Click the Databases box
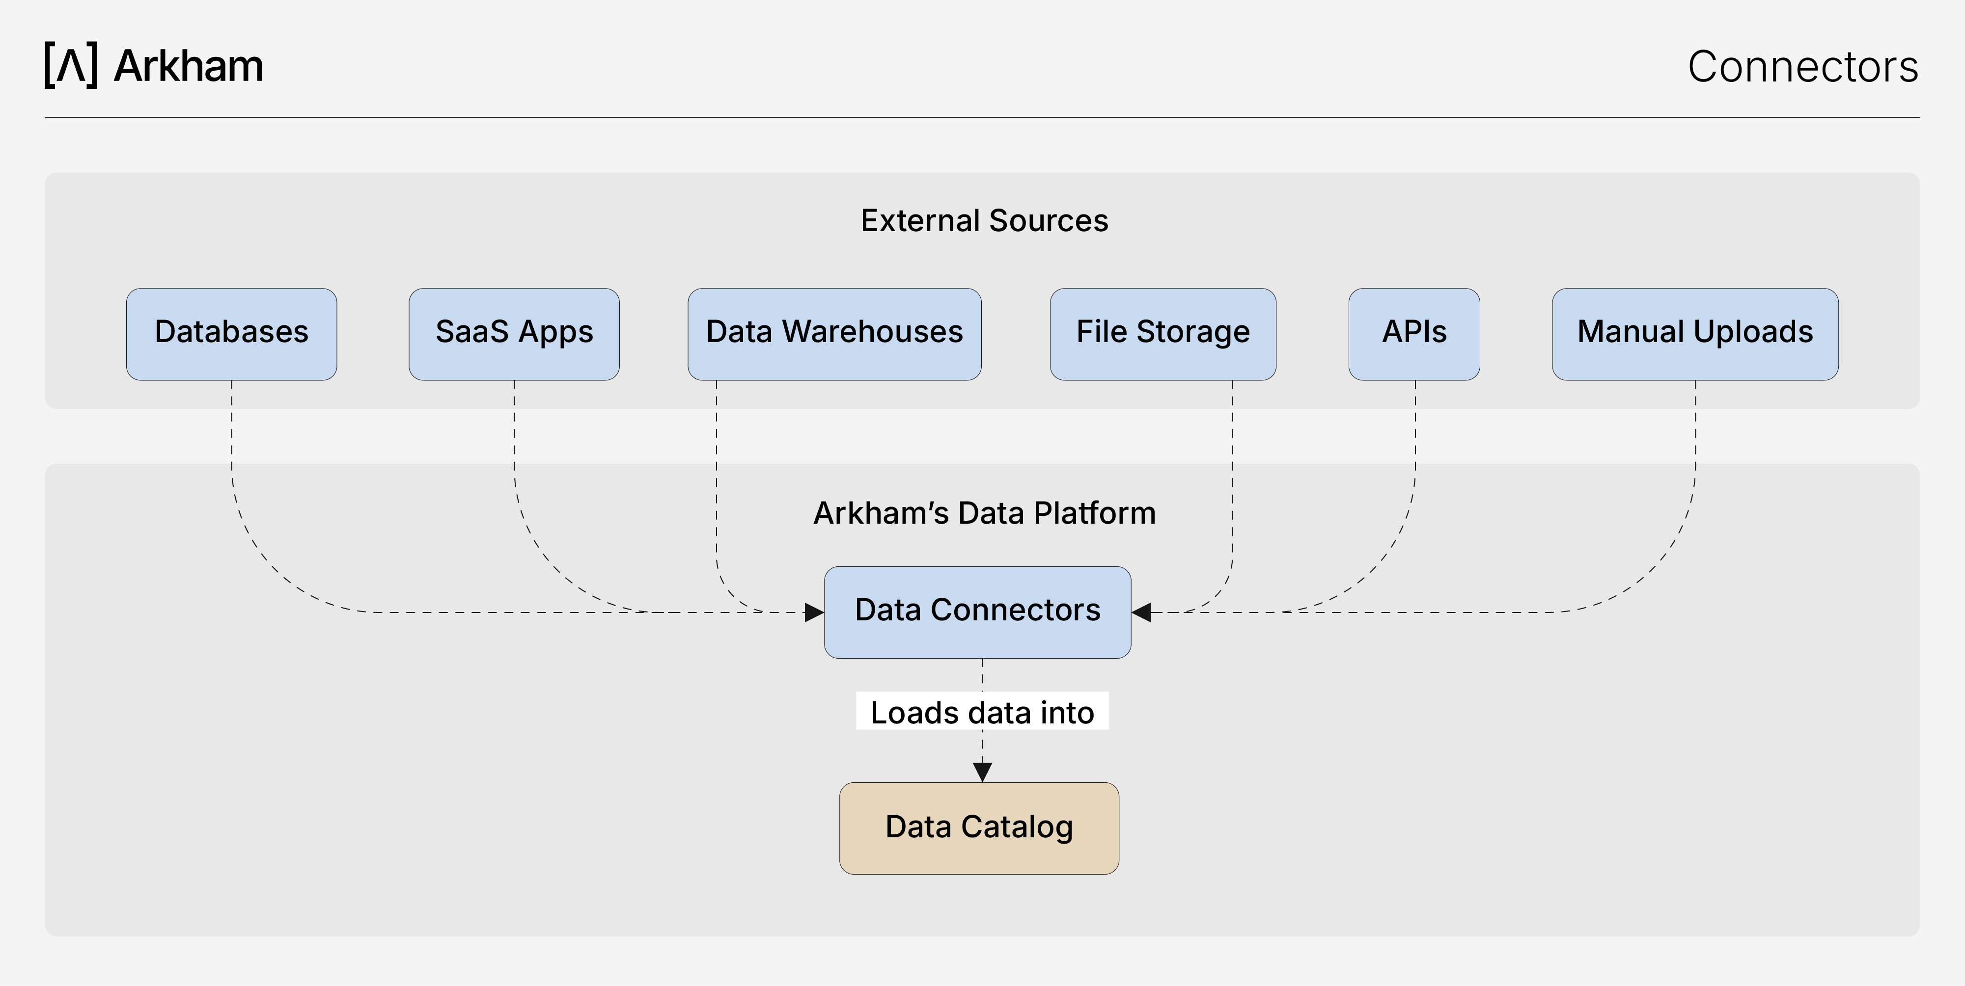Screen dimensions: 1965x986 (231, 334)
